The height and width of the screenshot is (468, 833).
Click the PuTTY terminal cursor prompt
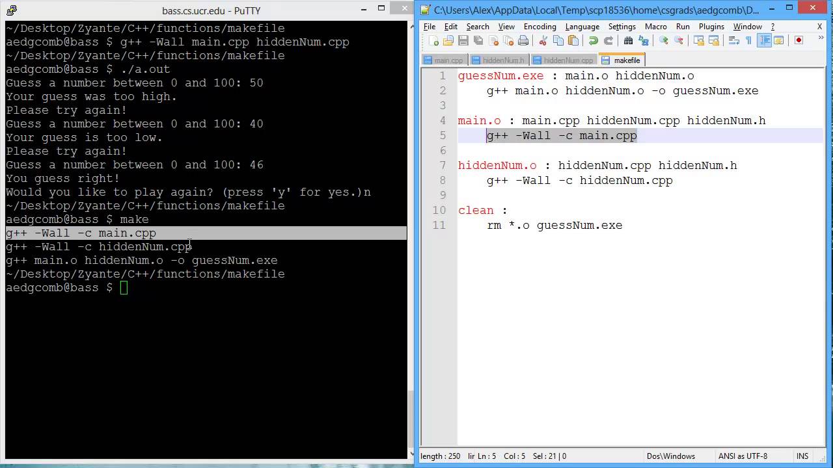pos(124,288)
